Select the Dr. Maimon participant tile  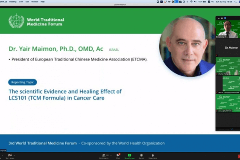pos(228,47)
